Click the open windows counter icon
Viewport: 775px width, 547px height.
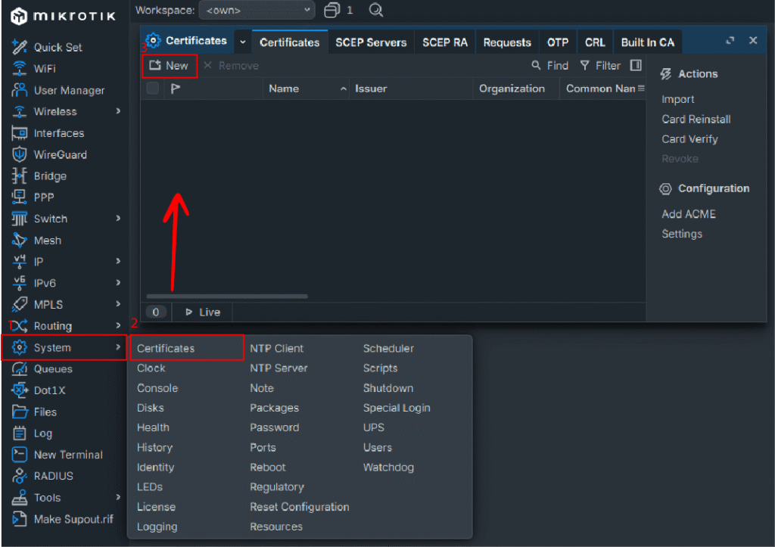click(331, 11)
